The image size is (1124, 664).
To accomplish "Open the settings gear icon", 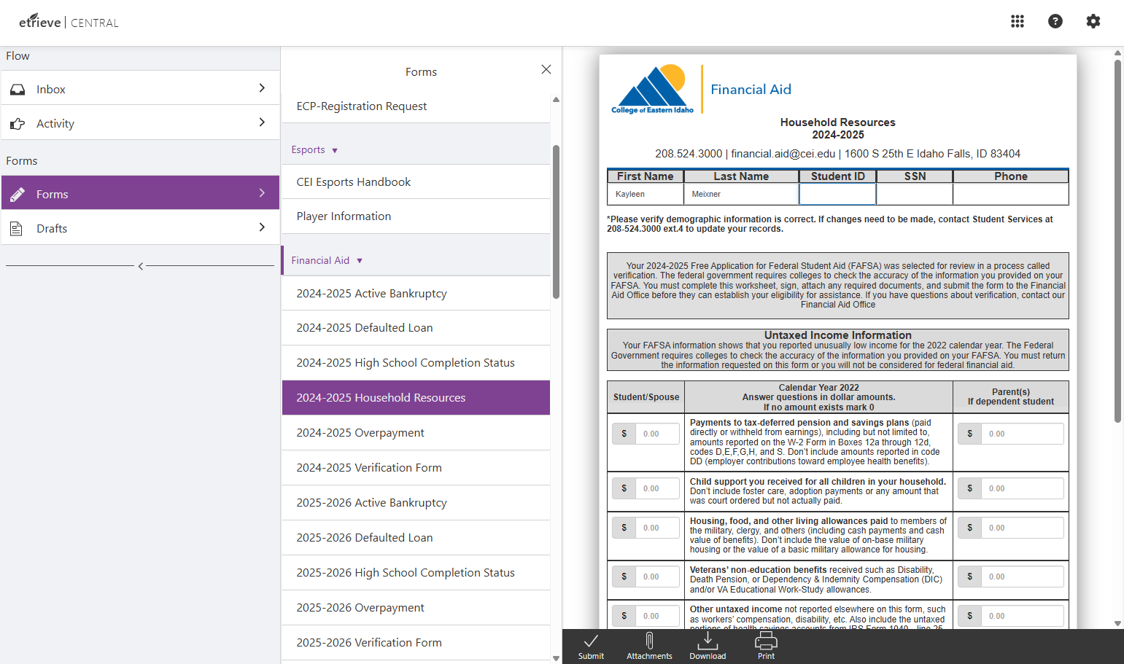I will point(1093,21).
